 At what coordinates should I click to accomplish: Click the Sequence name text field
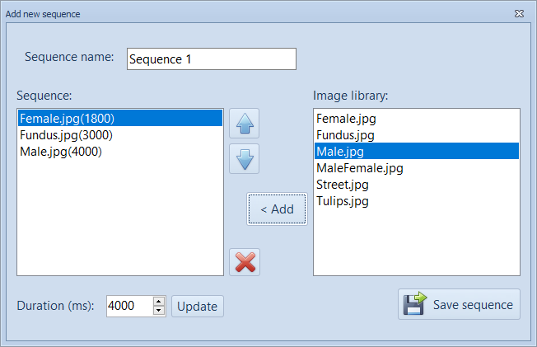pos(211,59)
